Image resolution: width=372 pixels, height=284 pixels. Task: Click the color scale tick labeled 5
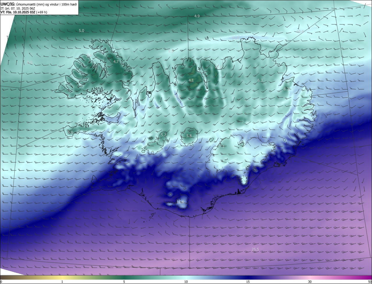tap(124, 282)
